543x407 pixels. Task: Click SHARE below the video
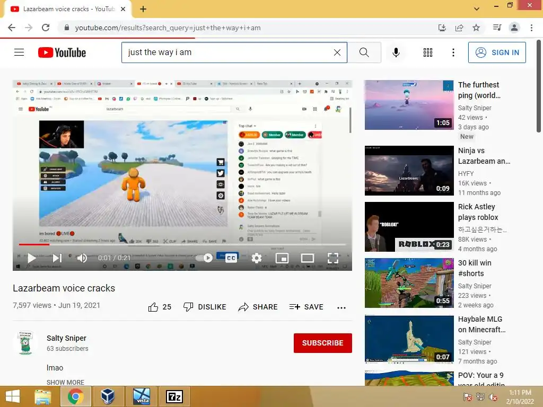(258, 307)
